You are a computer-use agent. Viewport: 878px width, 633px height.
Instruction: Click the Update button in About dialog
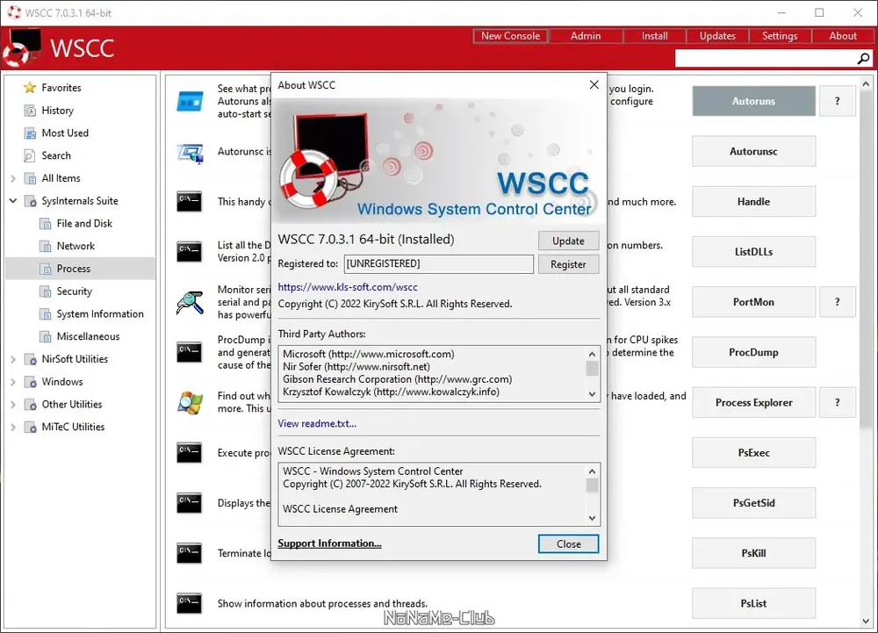coord(568,241)
